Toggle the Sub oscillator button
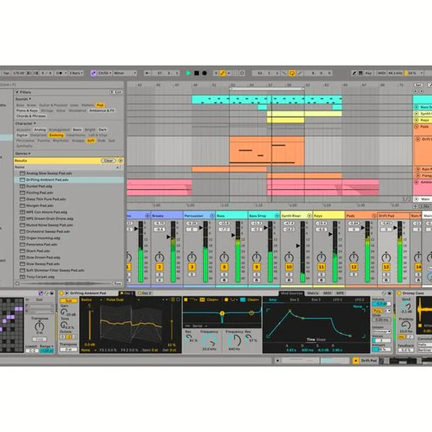432x432 pixels. tap(68, 301)
